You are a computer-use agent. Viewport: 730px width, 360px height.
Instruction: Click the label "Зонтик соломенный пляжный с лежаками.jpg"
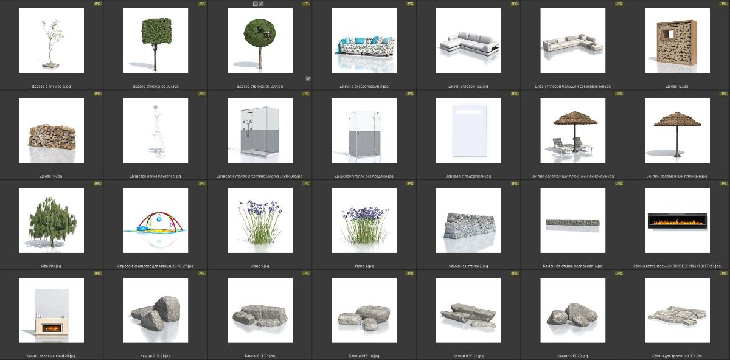pos(573,176)
